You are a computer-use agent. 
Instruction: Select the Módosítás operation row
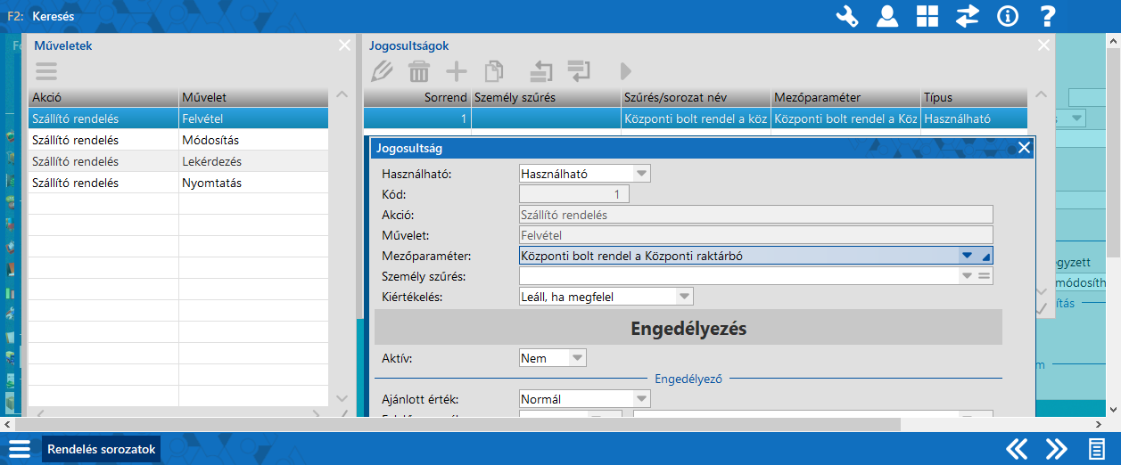point(178,140)
